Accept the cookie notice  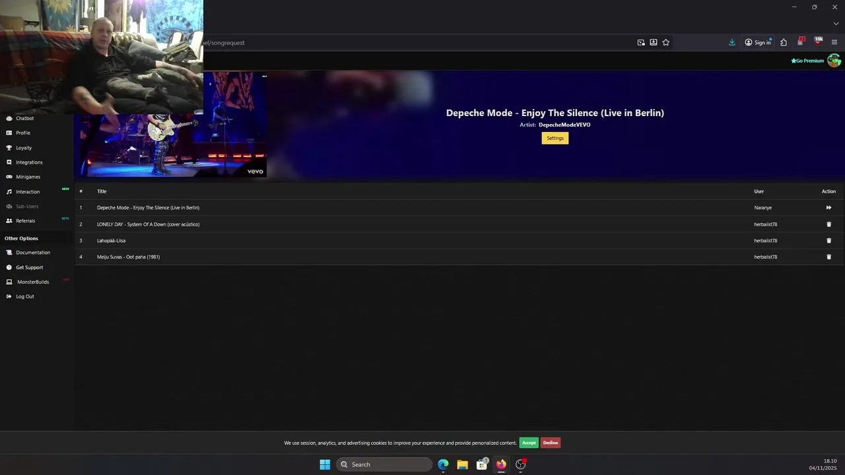coord(529,443)
